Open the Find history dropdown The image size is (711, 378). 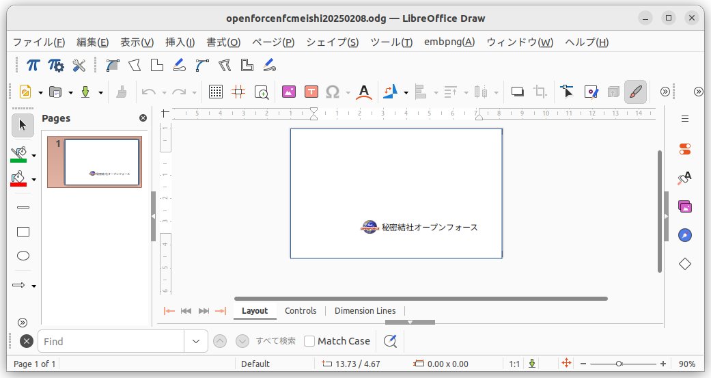click(196, 341)
